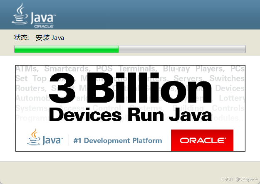Click the installation progress bar
This screenshot has height=184, width=260.
(x=130, y=49)
